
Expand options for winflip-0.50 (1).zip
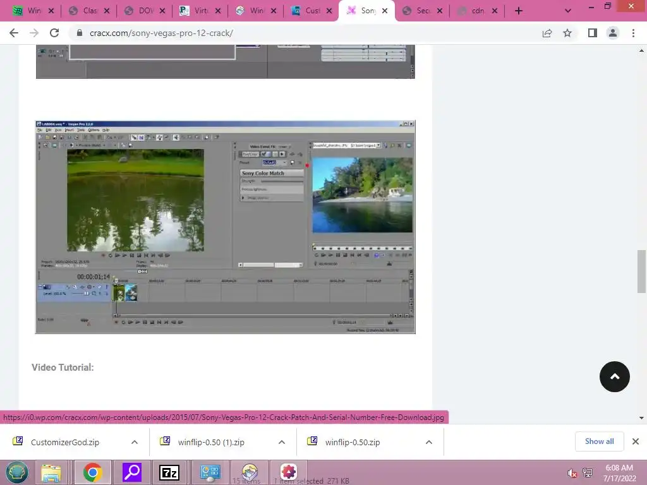pos(282,442)
